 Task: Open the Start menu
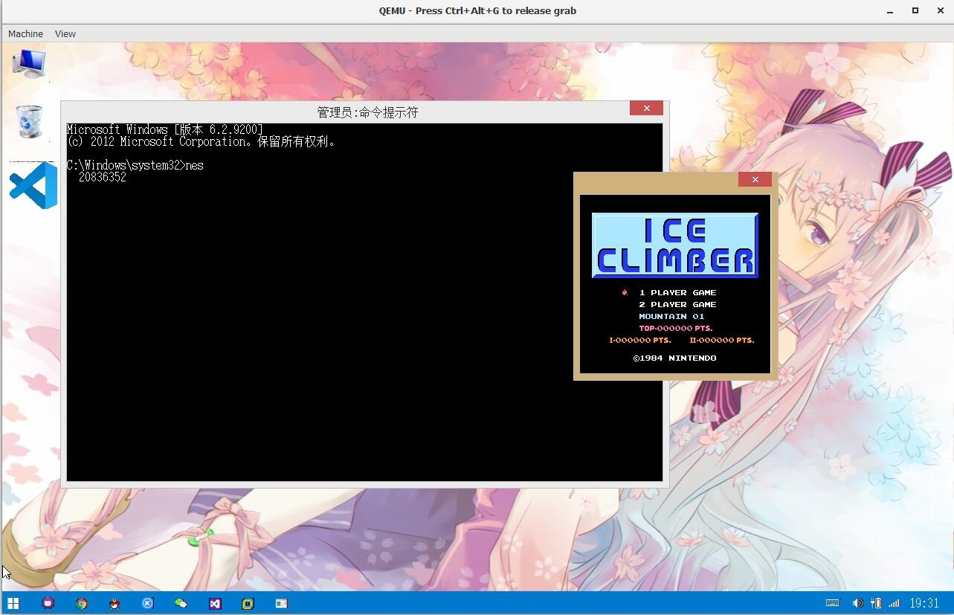click(13, 602)
